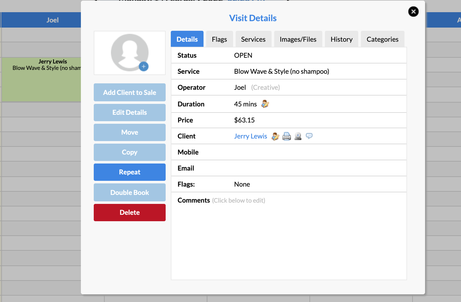Switch to the Flags tab
This screenshot has height=302, width=461.
click(x=219, y=39)
